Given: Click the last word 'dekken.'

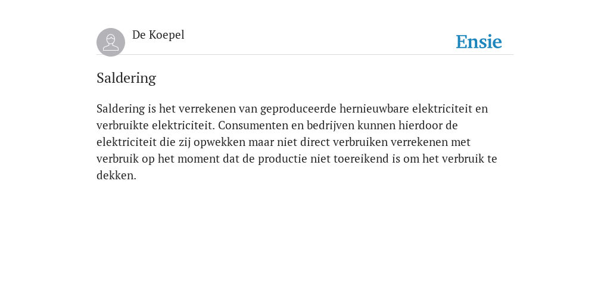Looking at the screenshot, I should (116, 176).
